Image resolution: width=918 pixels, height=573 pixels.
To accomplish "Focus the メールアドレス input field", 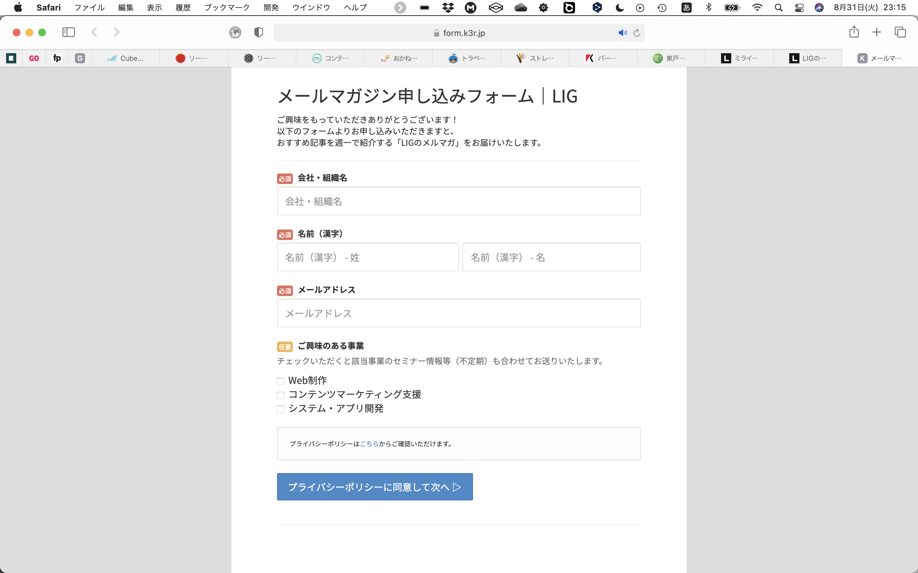I will coord(459,313).
